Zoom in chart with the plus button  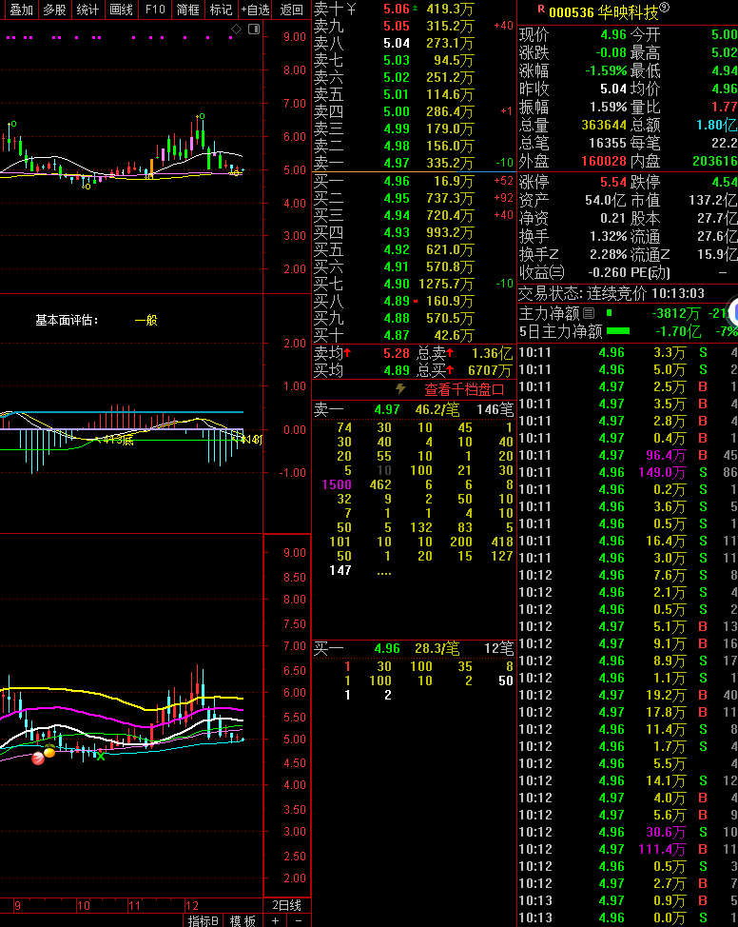pos(276,920)
